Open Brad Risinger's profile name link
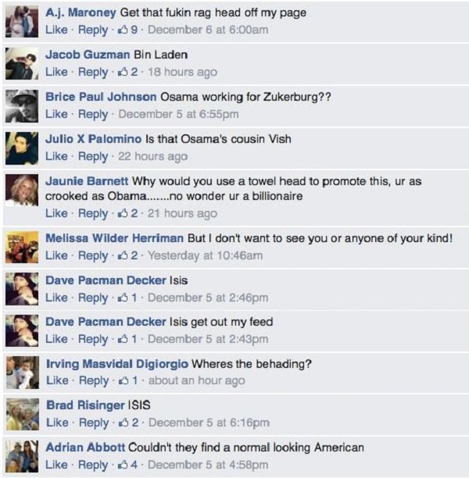The image size is (469, 478). [85, 405]
